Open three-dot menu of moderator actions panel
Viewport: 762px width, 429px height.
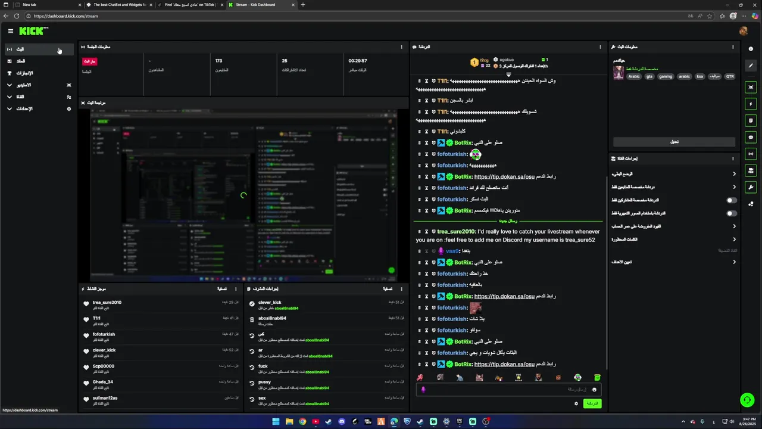pyautogui.click(x=401, y=289)
